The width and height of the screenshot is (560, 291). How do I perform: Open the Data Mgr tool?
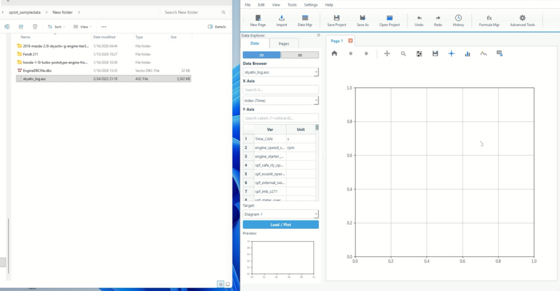click(x=305, y=20)
